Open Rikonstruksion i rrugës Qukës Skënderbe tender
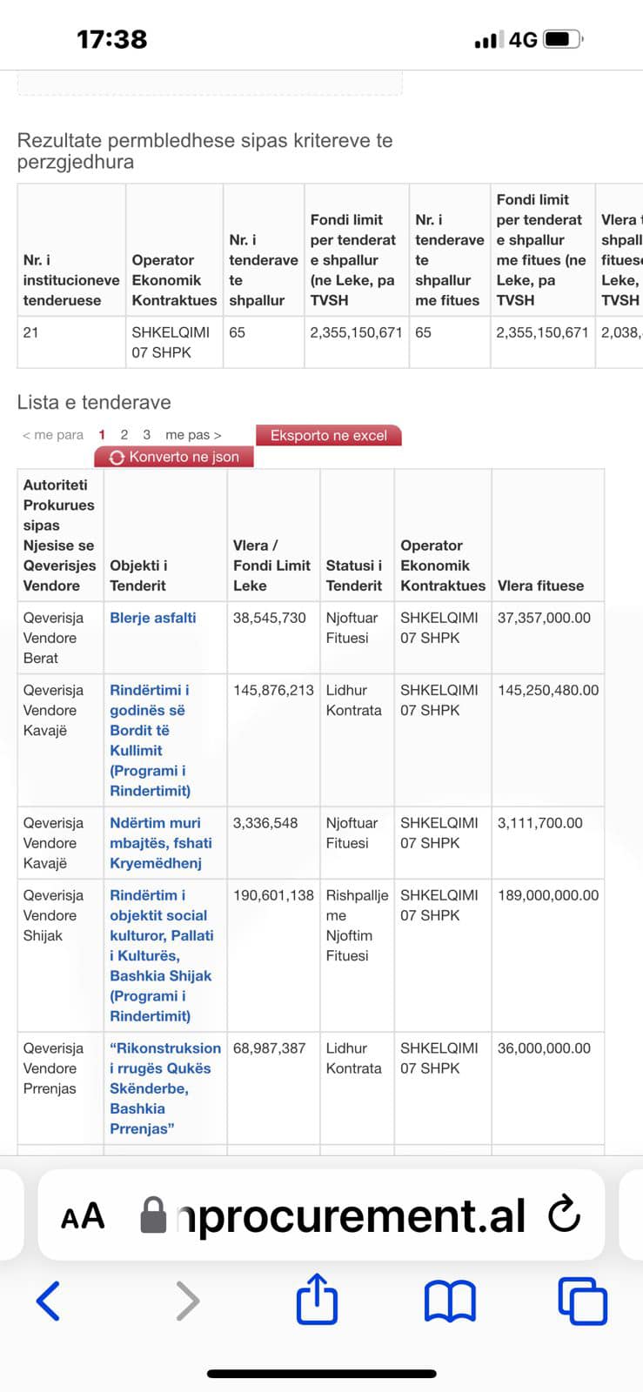This screenshot has width=643, height=1392. [164, 1088]
